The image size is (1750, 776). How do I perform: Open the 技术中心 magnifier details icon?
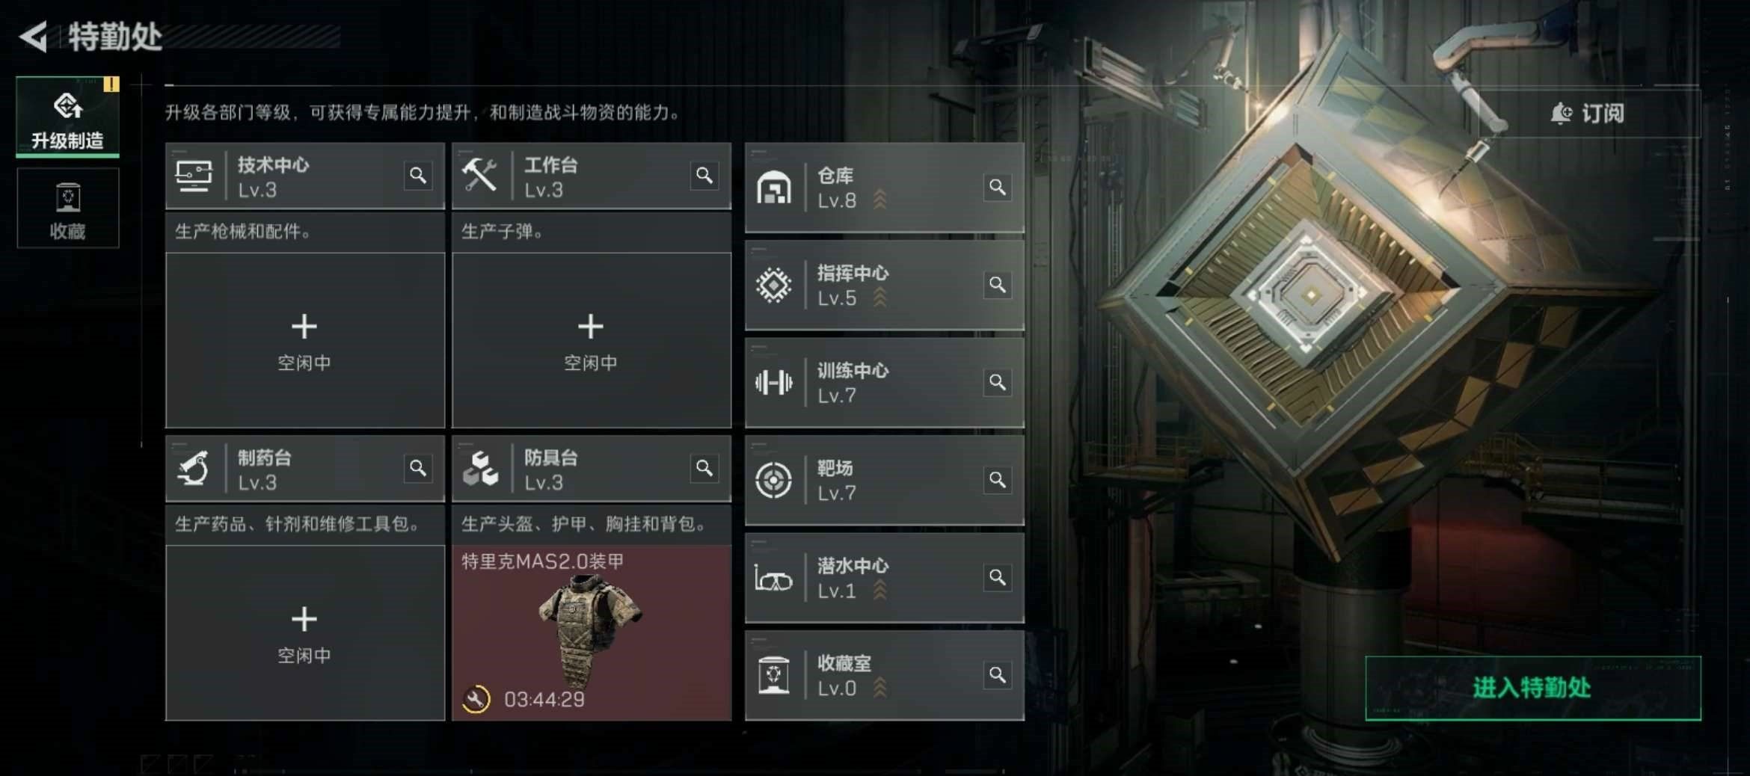click(x=418, y=176)
